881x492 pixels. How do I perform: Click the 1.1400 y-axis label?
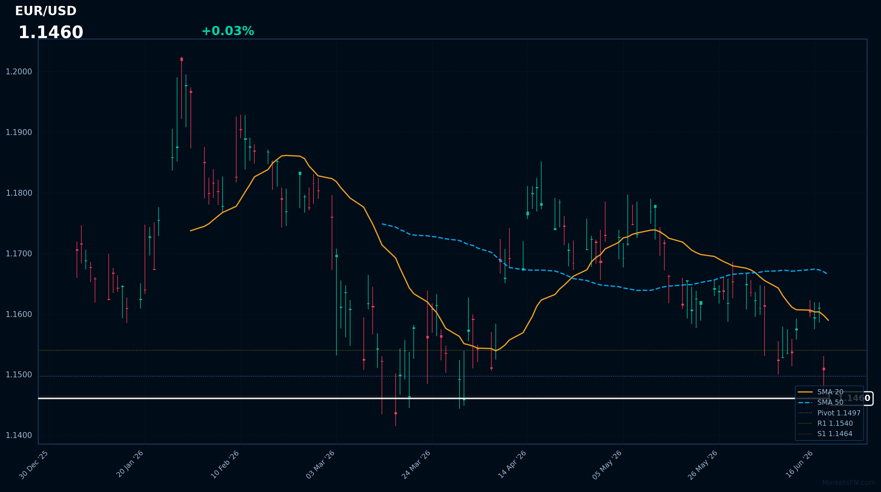[x=19, y=435]
